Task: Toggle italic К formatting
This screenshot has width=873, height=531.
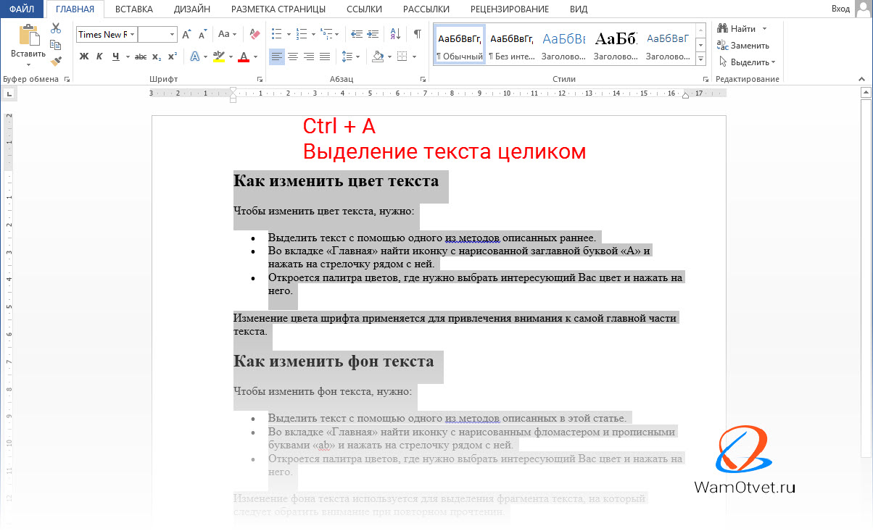Action: pos(100,57)
